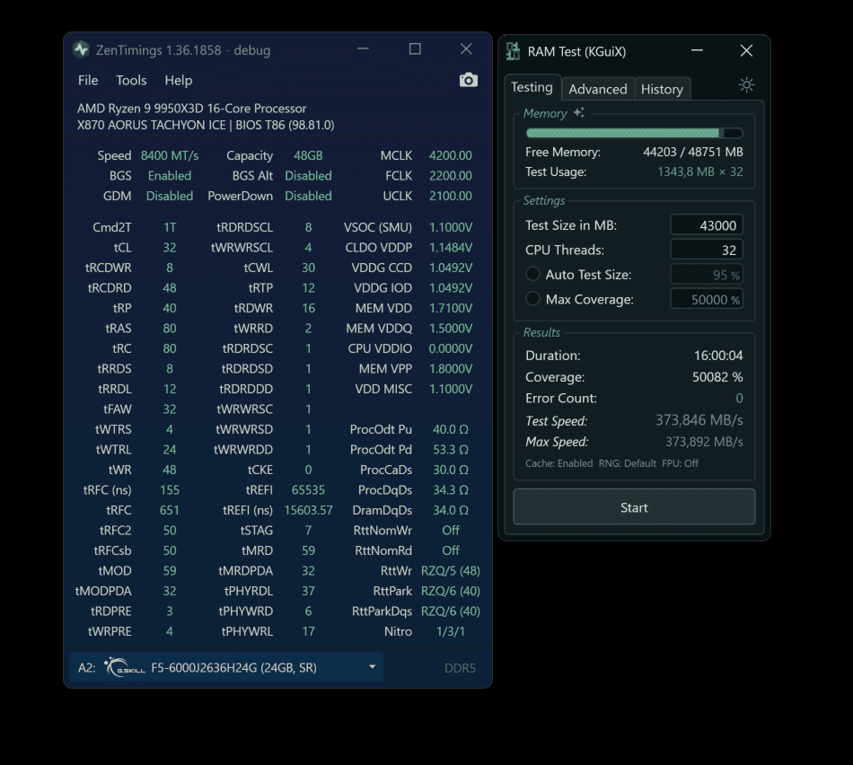Close the ZenTimings window
The width and height of the screenshot is (853, 765).
[466, 49]
